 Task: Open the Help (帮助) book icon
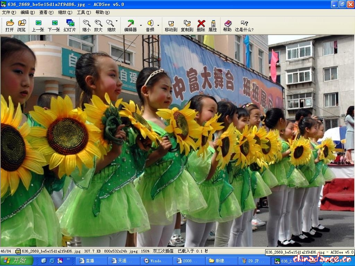pos(227,25)
